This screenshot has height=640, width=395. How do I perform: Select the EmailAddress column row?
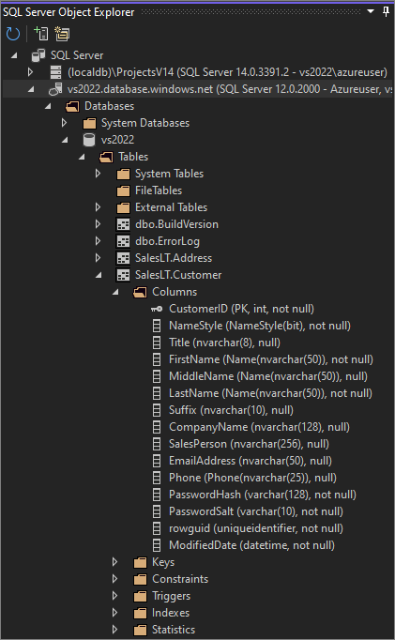(251, 461)
